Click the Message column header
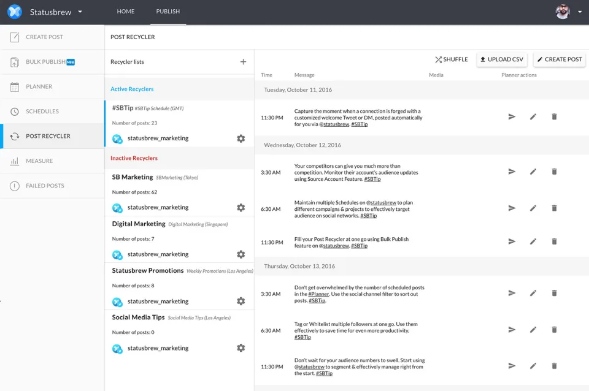Screen dimensions: 589x391 (304, 75)
